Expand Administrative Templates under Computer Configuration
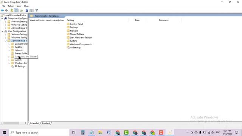The image size is (242, 136). coord(6,28)
